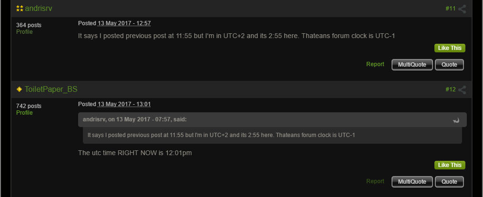
Task: Open ToiletPaper_BS's username link
Action: pos(51,89)
